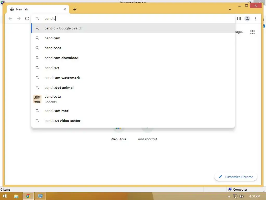Open the side panel icon

(x=239, y=18)
